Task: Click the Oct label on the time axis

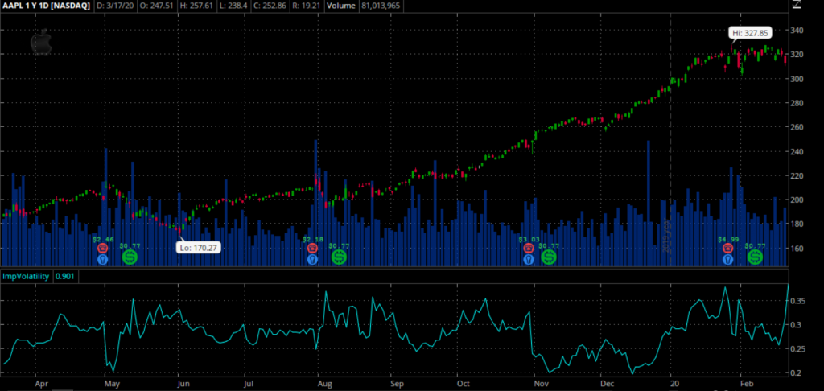Action: (463, 385)
